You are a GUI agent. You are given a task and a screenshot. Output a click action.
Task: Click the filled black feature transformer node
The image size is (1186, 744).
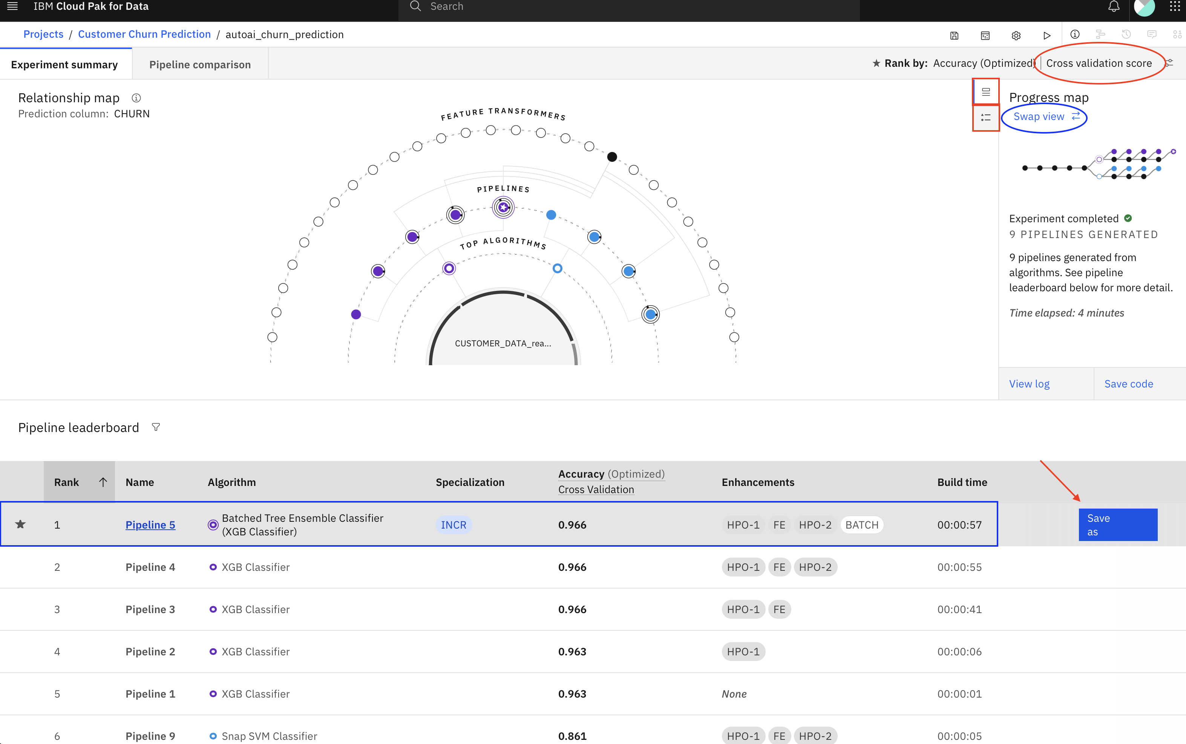612,157
